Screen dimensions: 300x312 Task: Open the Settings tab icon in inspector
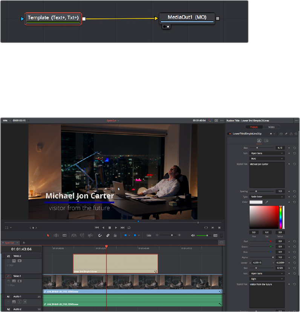(x=266, y=141)
